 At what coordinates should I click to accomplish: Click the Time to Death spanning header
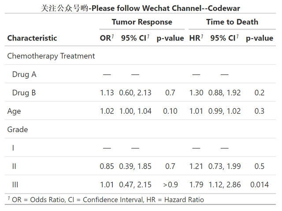[232, 22]
